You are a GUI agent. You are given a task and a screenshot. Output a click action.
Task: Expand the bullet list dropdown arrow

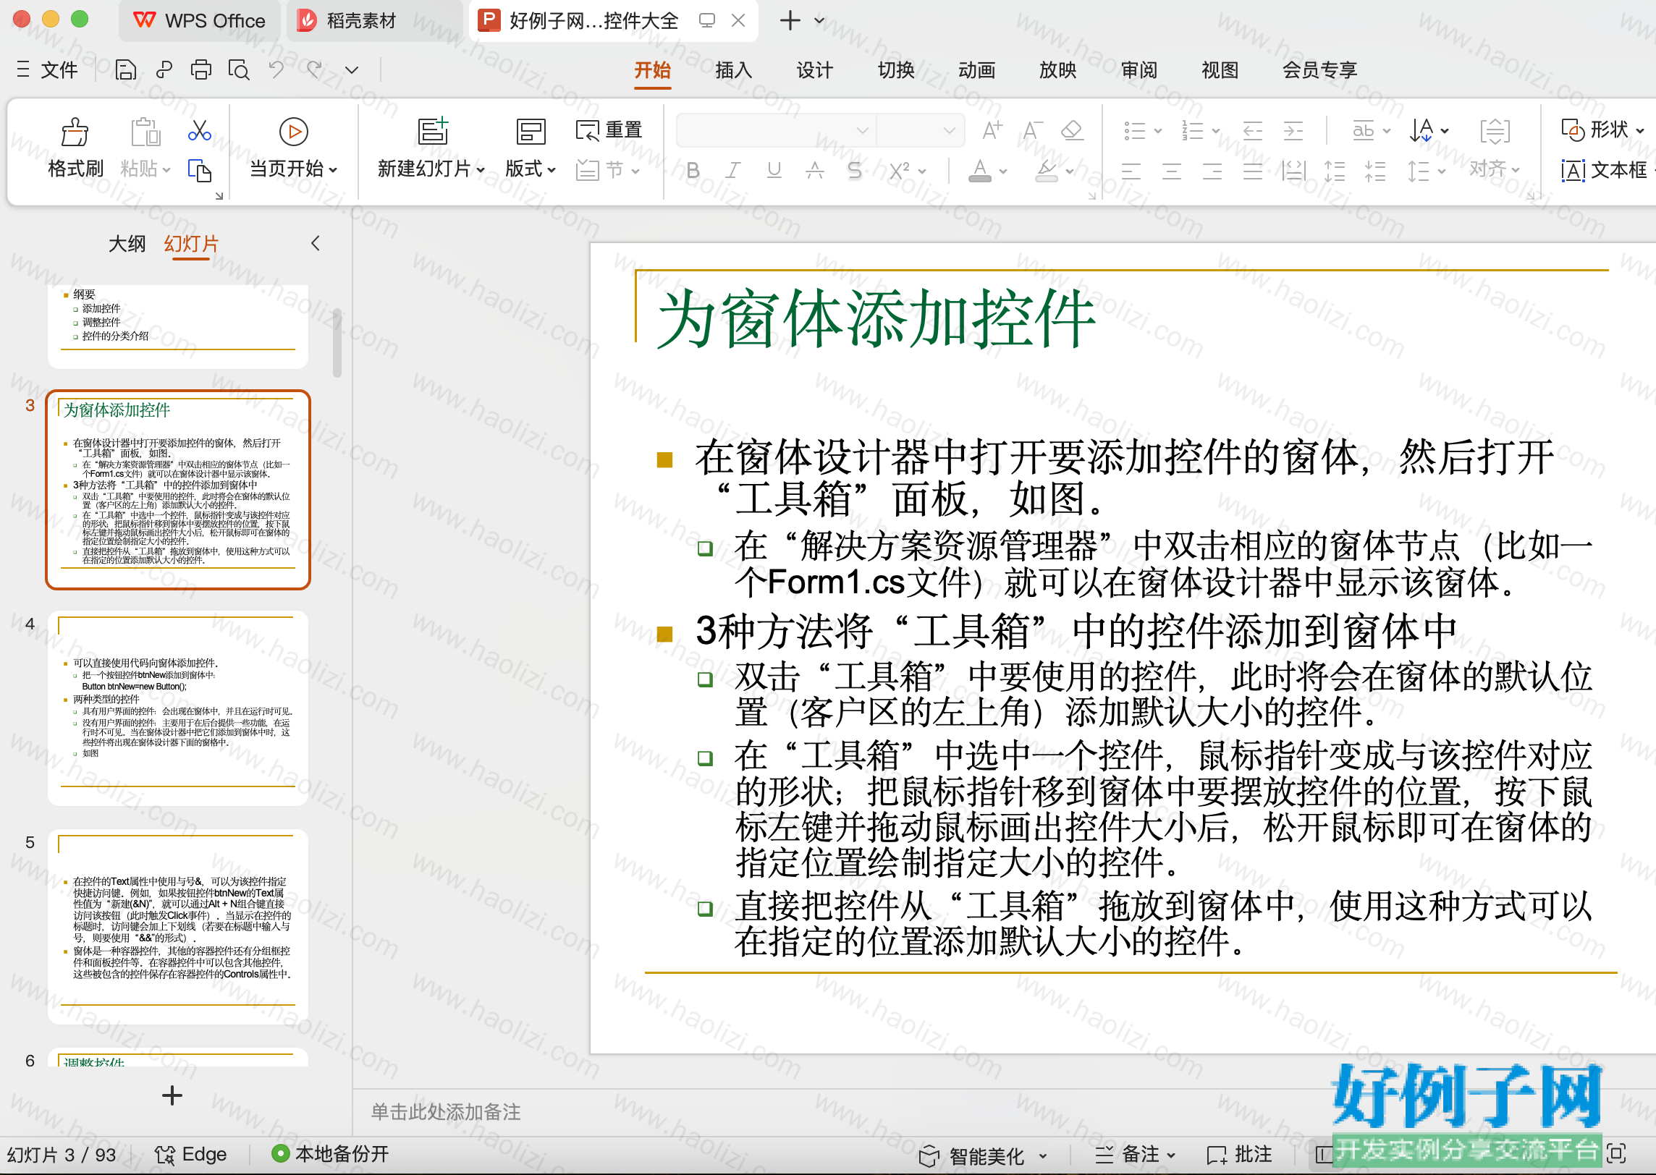click(x=1158, y=131)
